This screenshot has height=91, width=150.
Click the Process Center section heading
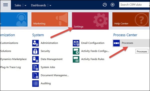pos(125,35)
